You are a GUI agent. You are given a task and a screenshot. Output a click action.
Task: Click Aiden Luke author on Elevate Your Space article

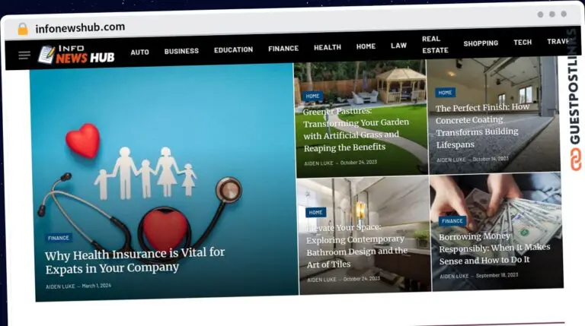coord(321,280)
